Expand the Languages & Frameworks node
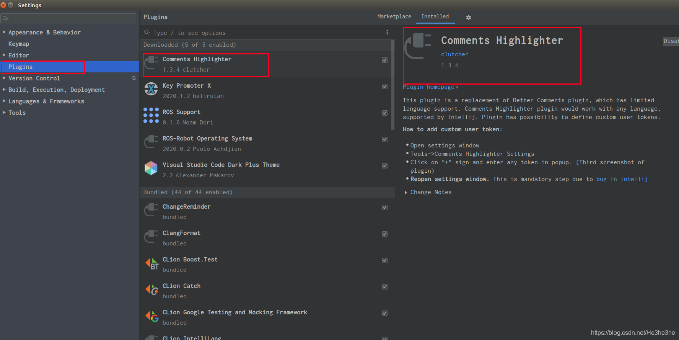The width and height of the screenshot is (679, 340). tap(4, 101)
